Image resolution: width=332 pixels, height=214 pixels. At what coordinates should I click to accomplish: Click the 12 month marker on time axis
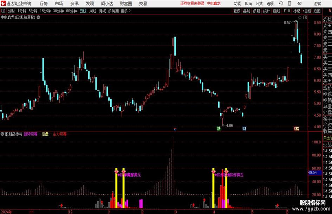coord(70,212)
